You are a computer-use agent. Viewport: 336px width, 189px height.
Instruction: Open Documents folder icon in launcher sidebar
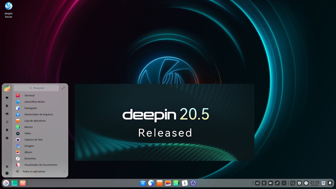[7, 106]
